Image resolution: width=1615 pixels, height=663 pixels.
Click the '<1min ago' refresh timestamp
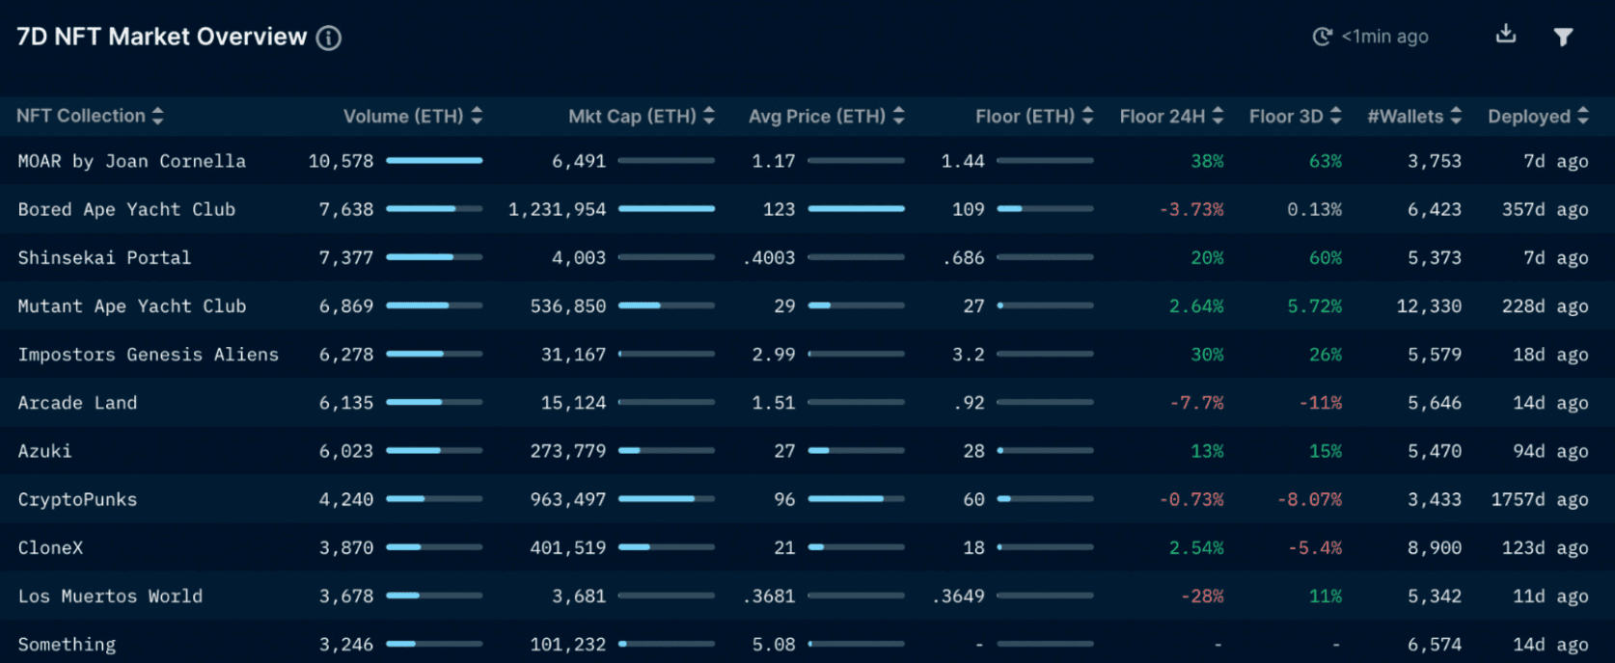coord(1384,37)
